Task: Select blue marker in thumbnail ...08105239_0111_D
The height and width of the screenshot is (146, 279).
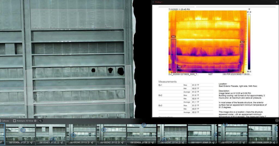Action: pyautogui.click(x=225, y=125)
